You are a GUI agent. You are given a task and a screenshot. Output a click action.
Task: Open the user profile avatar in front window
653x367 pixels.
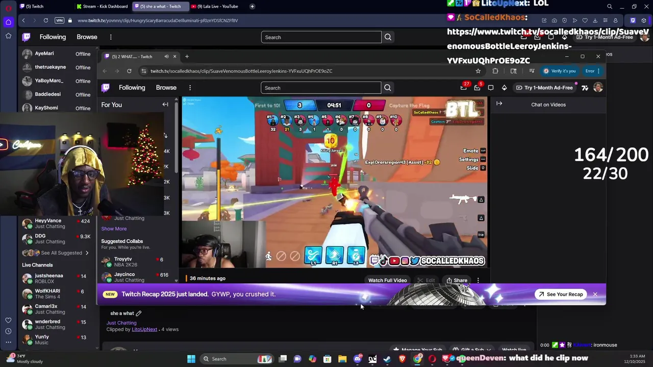[x=598, y=88]
